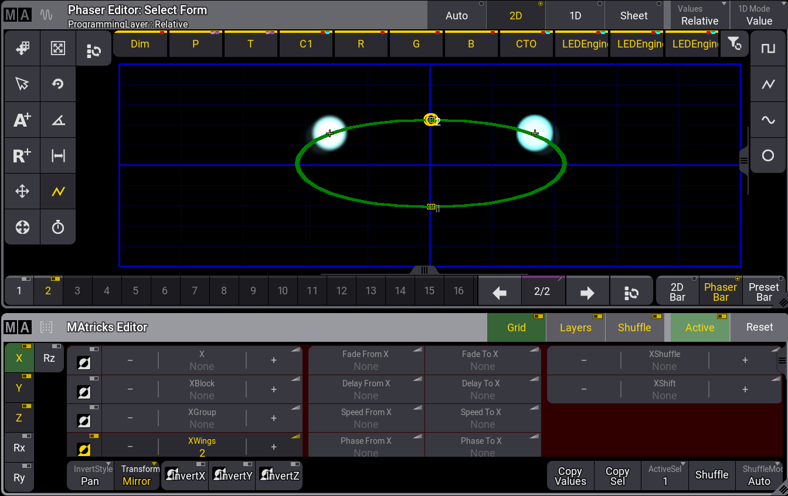Select the circle form icon

767,155
